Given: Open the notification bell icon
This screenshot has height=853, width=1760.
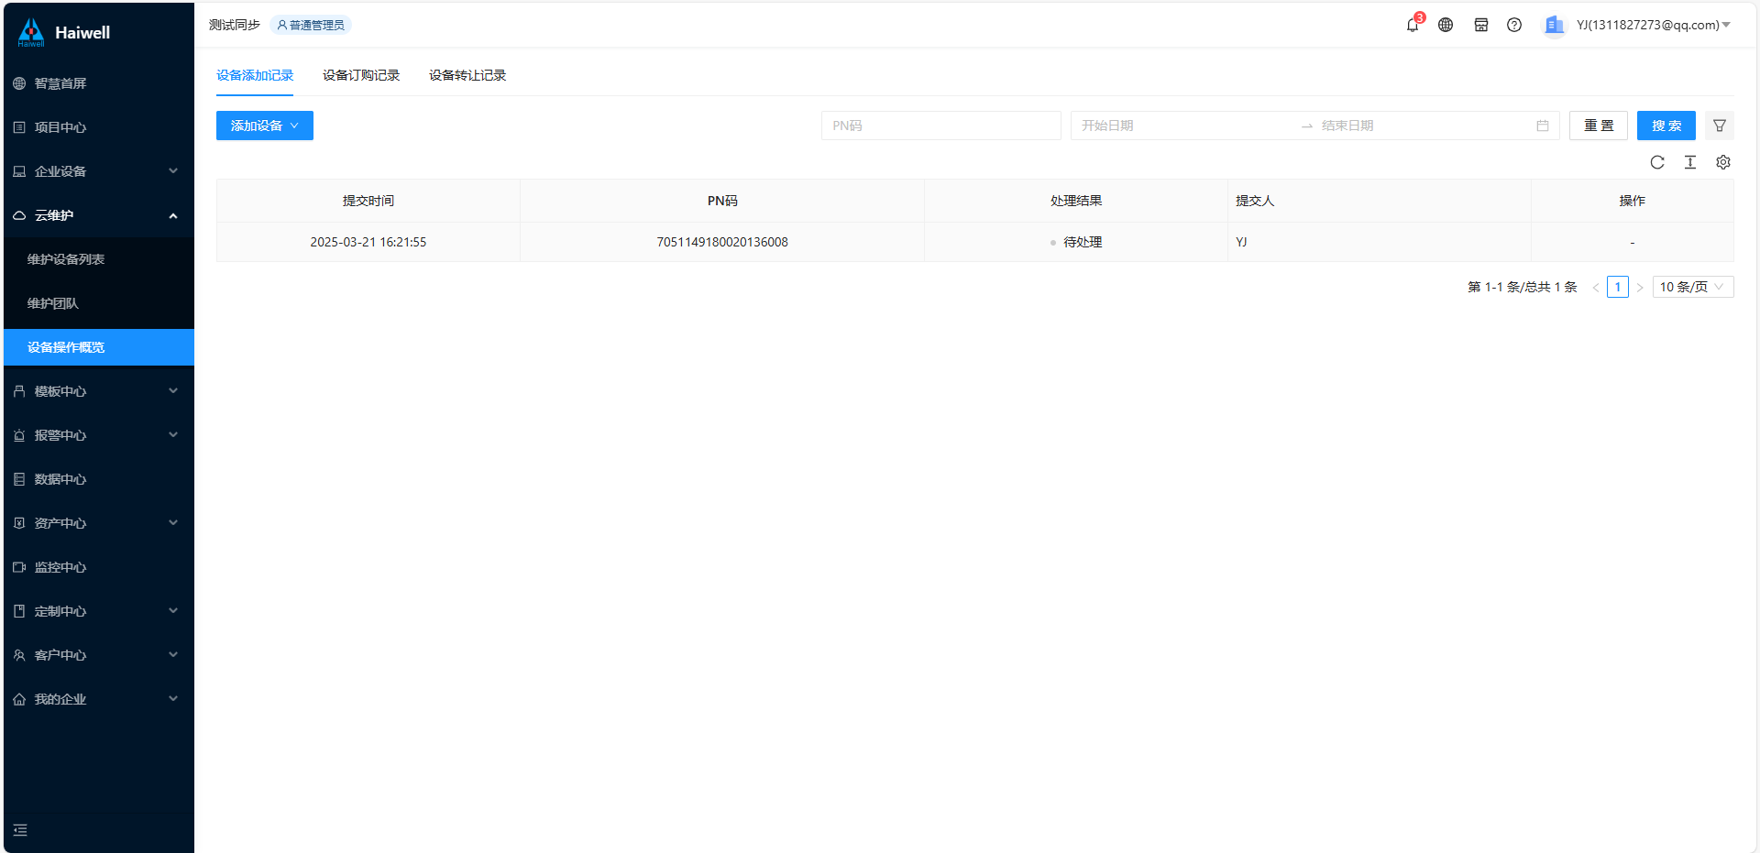Looking at the screenshot, I should click(1412, 26).
